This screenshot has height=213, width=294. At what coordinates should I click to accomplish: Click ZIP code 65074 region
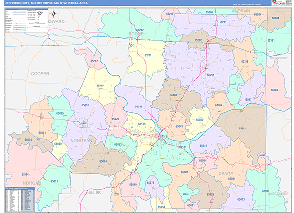(103, 161)
